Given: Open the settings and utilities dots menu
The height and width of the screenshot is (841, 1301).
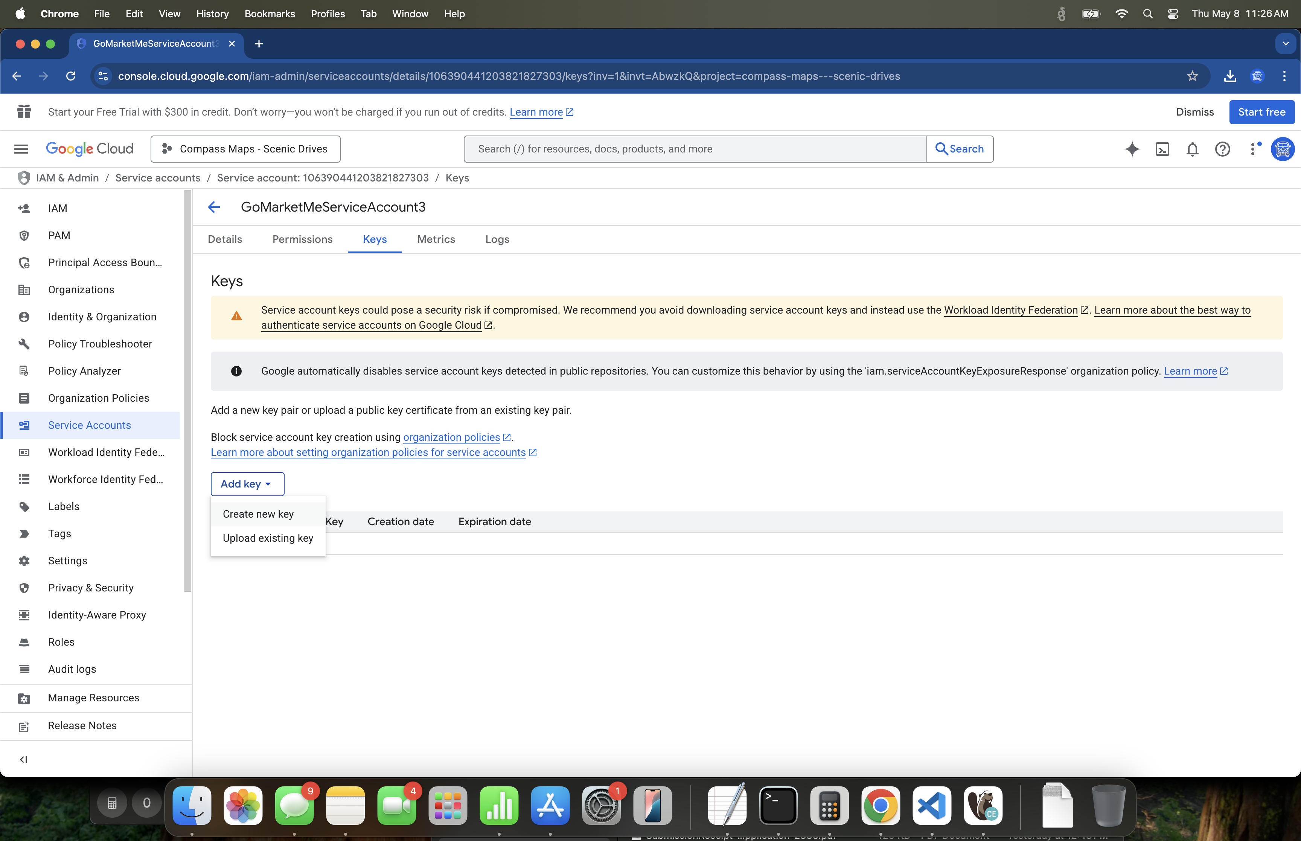Looking at the screenshot, I should [1254, 149].
